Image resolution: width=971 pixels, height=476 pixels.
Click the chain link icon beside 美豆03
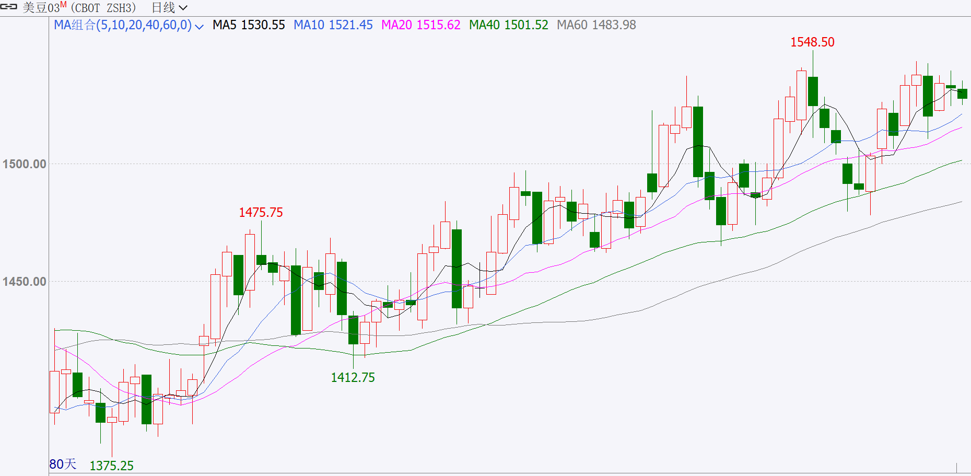(9, 7)
